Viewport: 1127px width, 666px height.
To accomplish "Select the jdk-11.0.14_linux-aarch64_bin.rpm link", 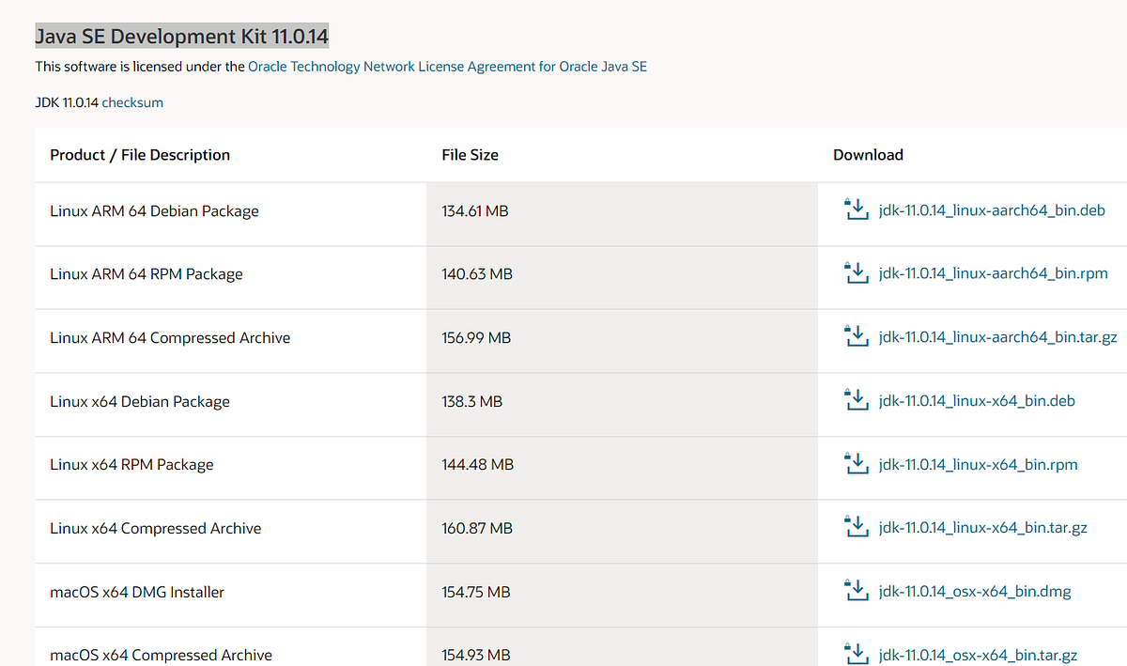I will tap(992, 273).
